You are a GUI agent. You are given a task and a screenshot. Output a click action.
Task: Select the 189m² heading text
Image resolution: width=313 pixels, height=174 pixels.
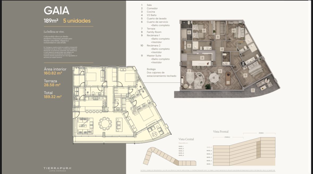point(51,21)
